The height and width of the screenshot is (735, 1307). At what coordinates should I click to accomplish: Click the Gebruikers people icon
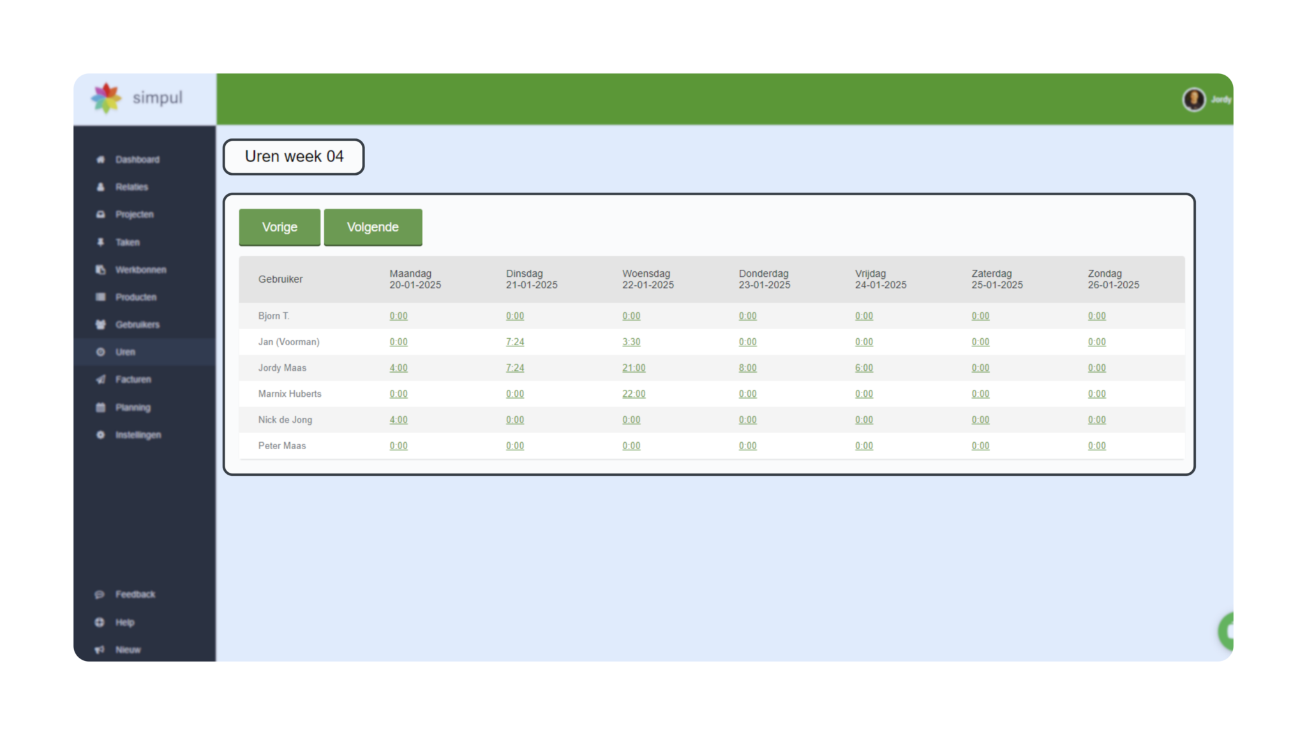[100, 325]
